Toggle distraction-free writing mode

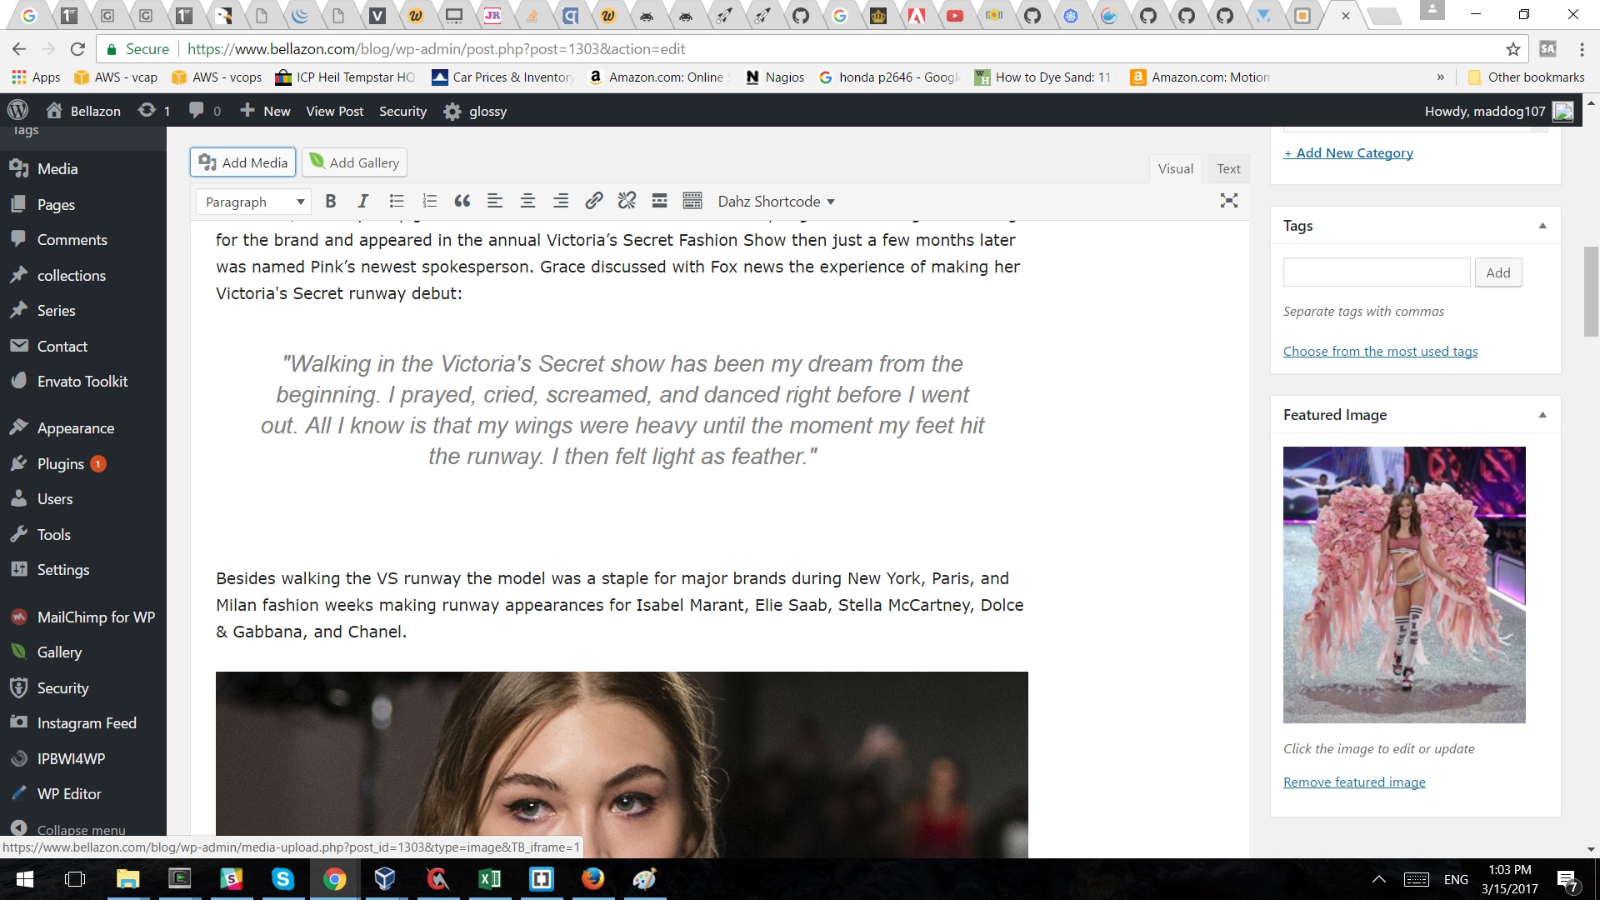click(x=1228, y=201)
